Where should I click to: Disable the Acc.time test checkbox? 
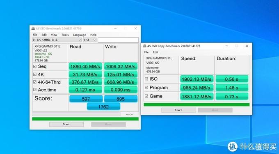tap(35, 90)
